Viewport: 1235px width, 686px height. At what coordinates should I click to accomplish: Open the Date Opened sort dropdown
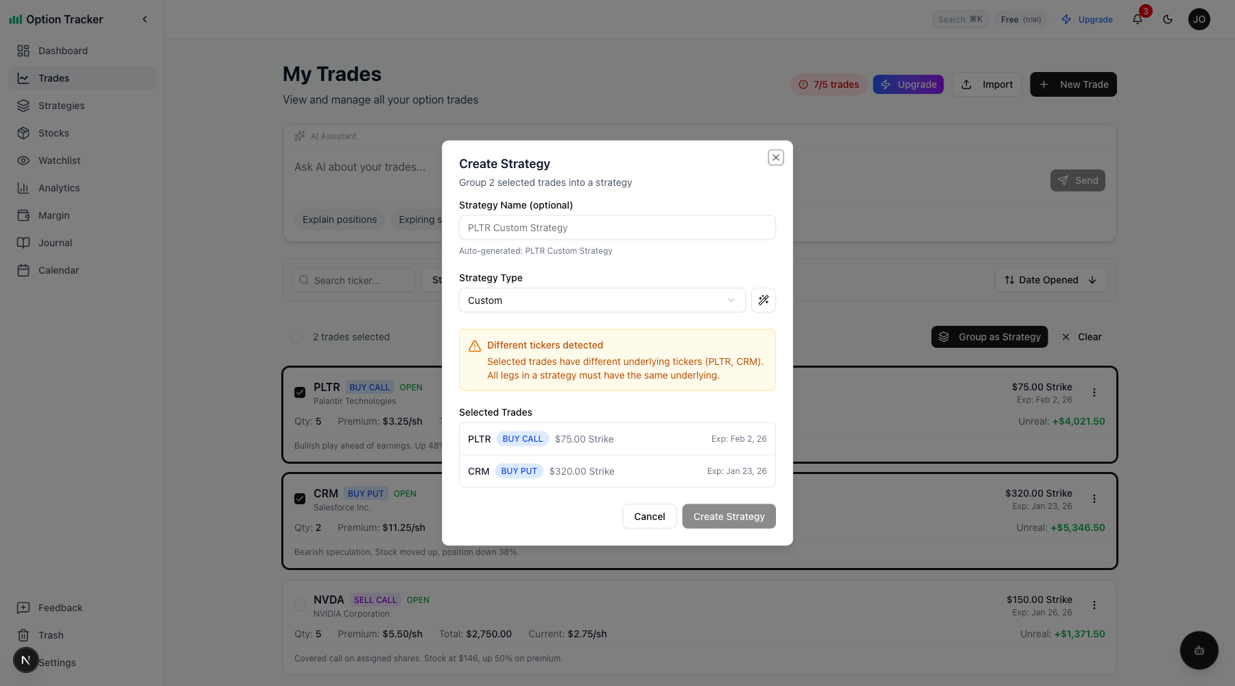click(x=1051, y=280)
